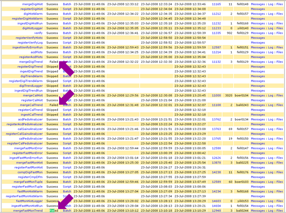
Task: Select the ingestVerifyErrorRun process
Action: (28, 48)
